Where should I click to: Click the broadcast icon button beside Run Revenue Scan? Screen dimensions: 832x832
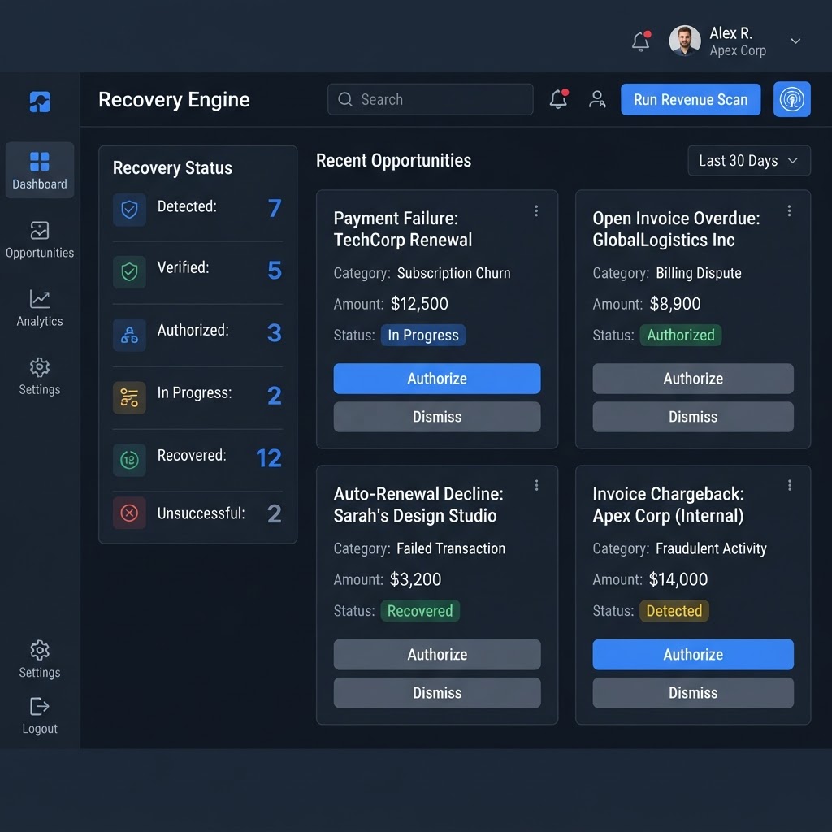pyautogui.click(x=791, y=99)
